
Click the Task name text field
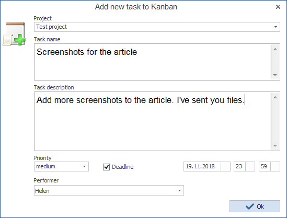152,62
